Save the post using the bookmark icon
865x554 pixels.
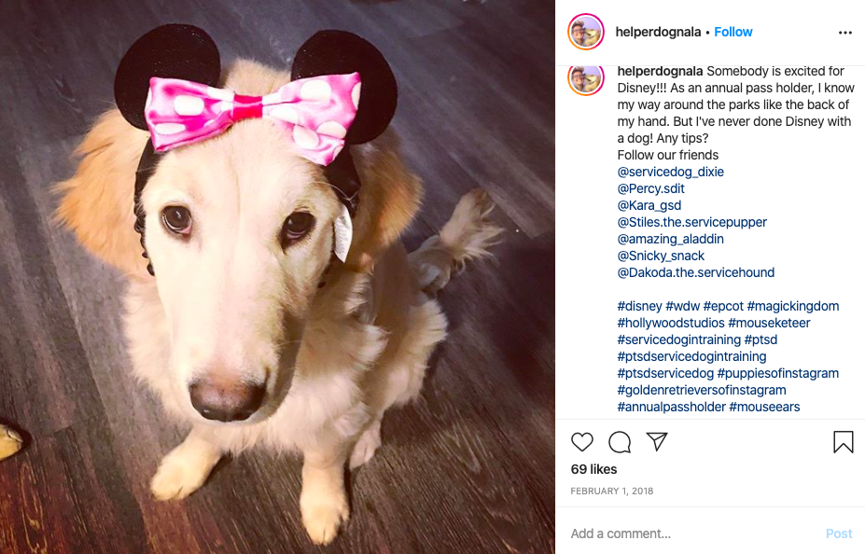843,441
